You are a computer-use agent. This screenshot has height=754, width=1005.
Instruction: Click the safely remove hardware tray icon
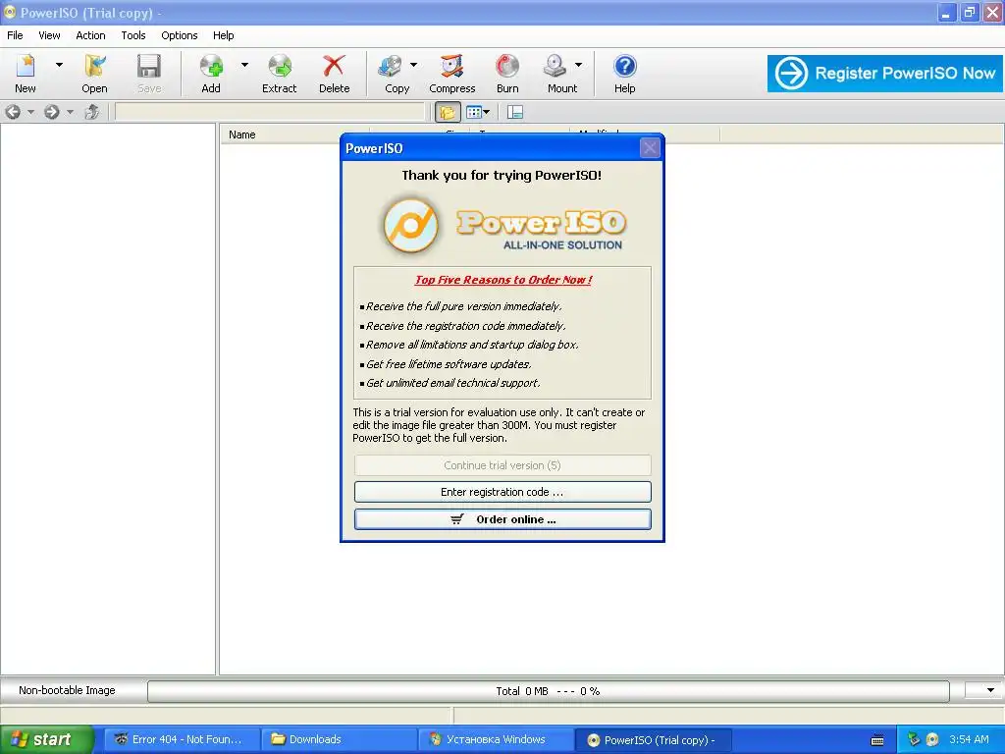[x=914, y=739]
